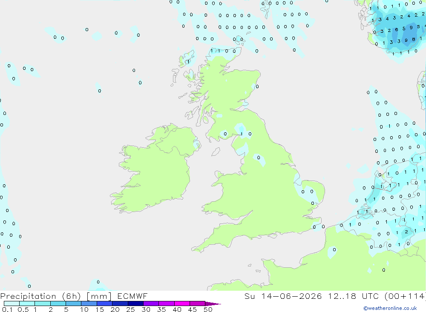This screenshot has width=426, height=312.
Task: Click the '(00+114)' forecast offset text
Action: 406,296
